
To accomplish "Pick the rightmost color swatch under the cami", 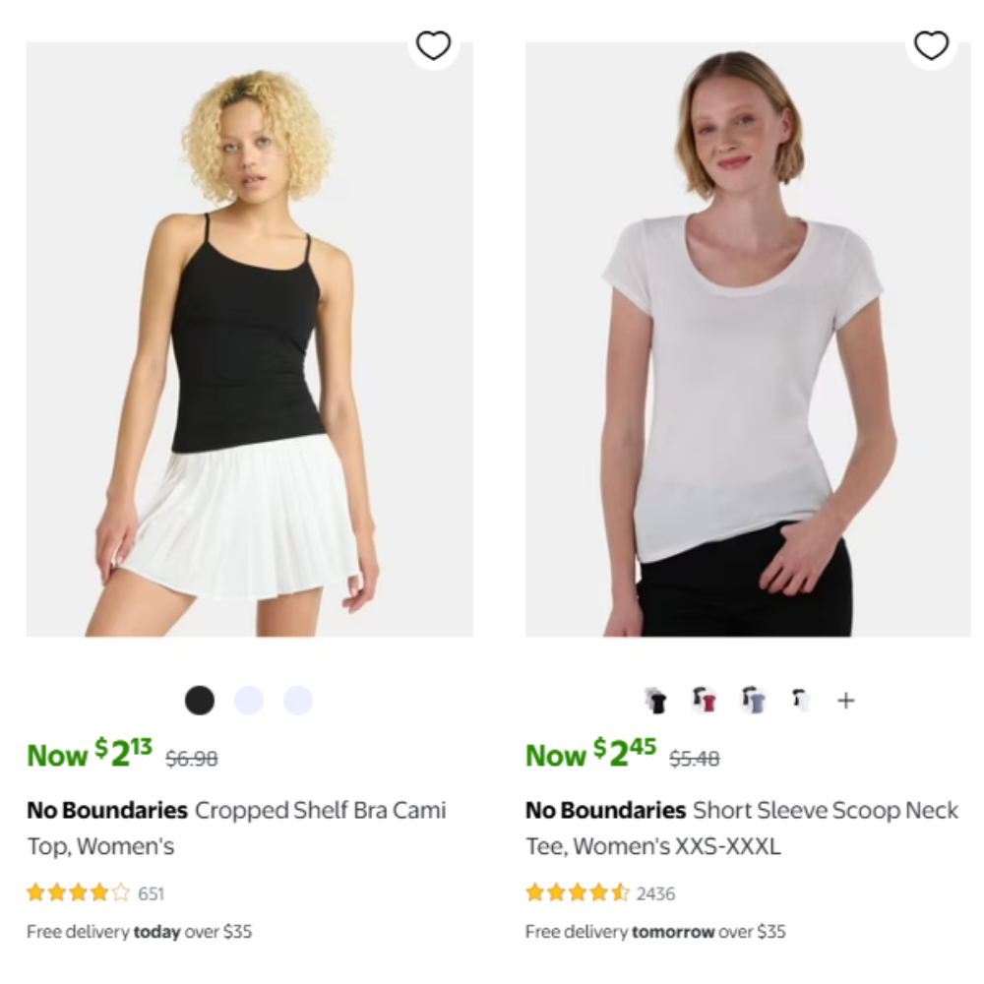I will point(298,701).
